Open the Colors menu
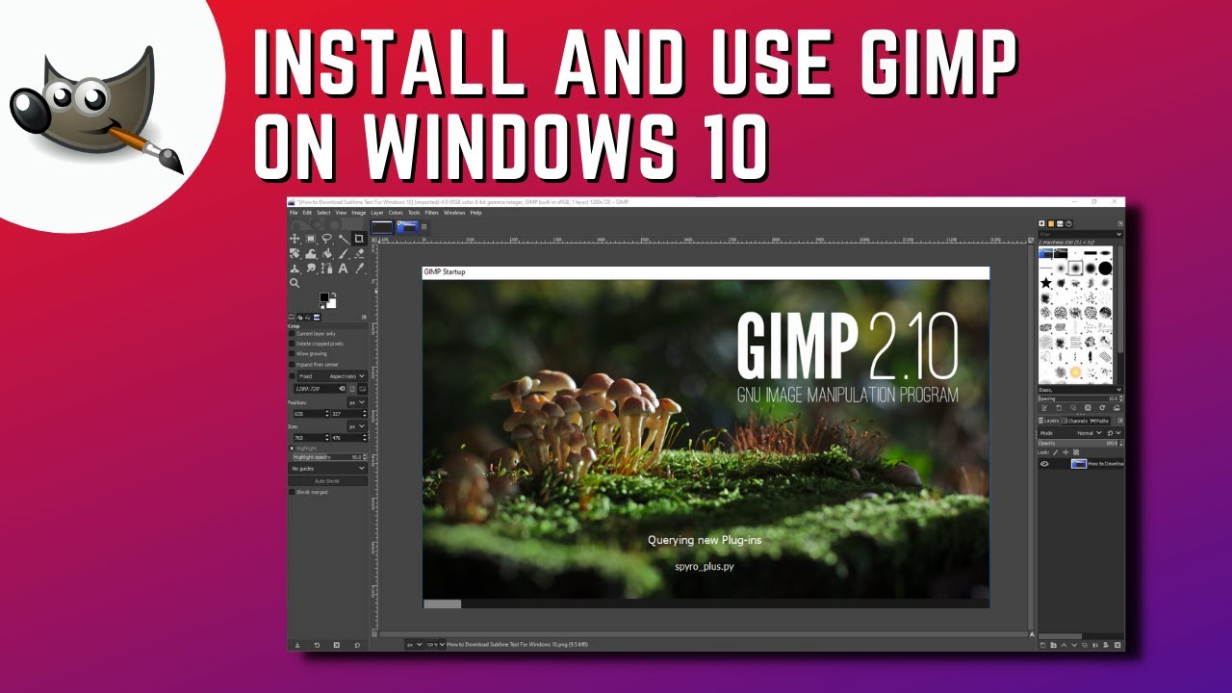This screenshot has height=693, width=1232. point(396,213)
